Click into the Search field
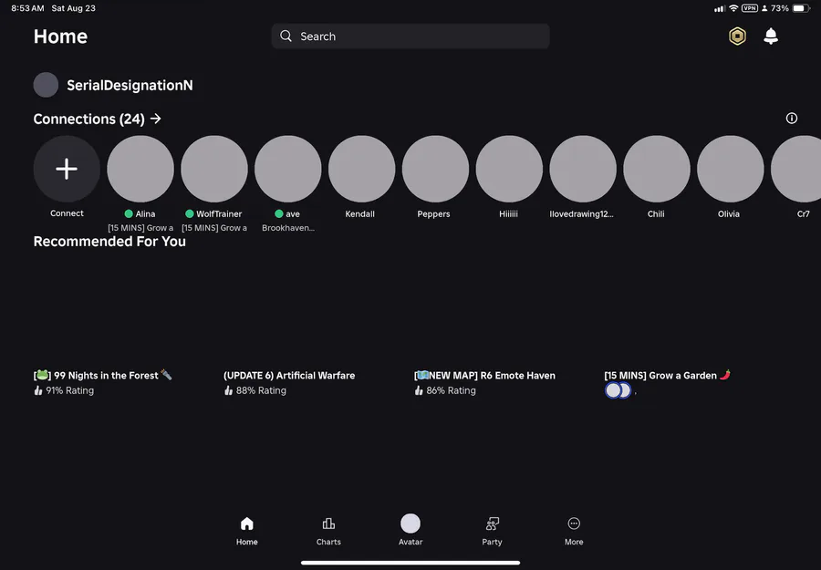The width and height of the screenshot is (821, 570). coord(410,36)
